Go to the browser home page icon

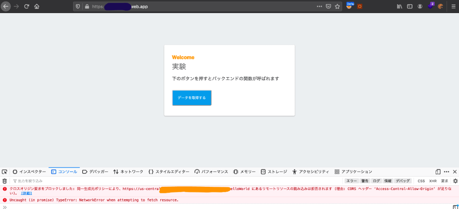click(x=37, y=6)
